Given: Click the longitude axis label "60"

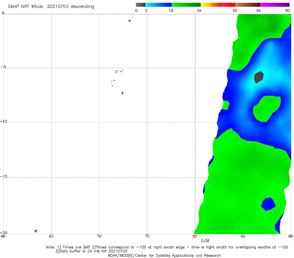Looking at the screenshot, I should (3, 236).
